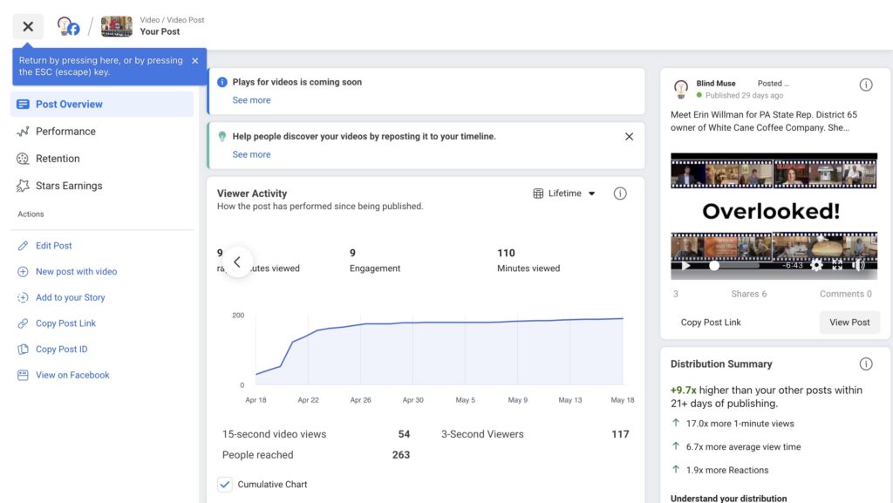Dismiss the repost suggestion banner
Image resolution: width=893 pixels, height=503 pixels.
click(629, 137)
